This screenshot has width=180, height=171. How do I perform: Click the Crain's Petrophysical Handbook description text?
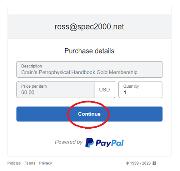(79, 72)
